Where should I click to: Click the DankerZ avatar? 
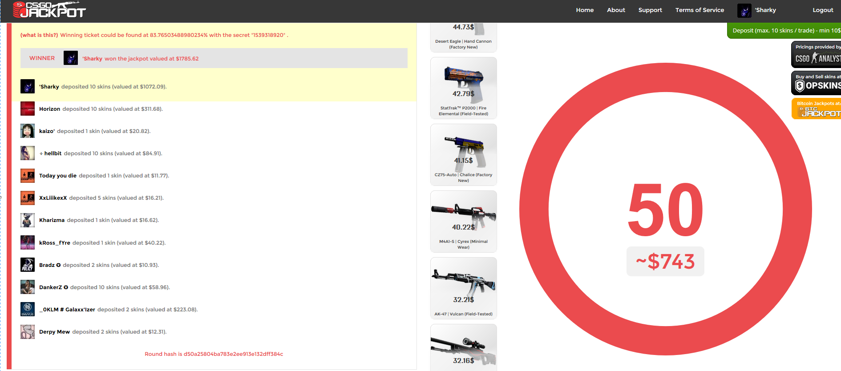(x=28, y=287)
